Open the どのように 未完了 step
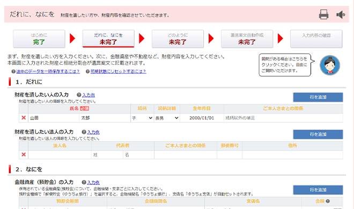 click(178, 39)
